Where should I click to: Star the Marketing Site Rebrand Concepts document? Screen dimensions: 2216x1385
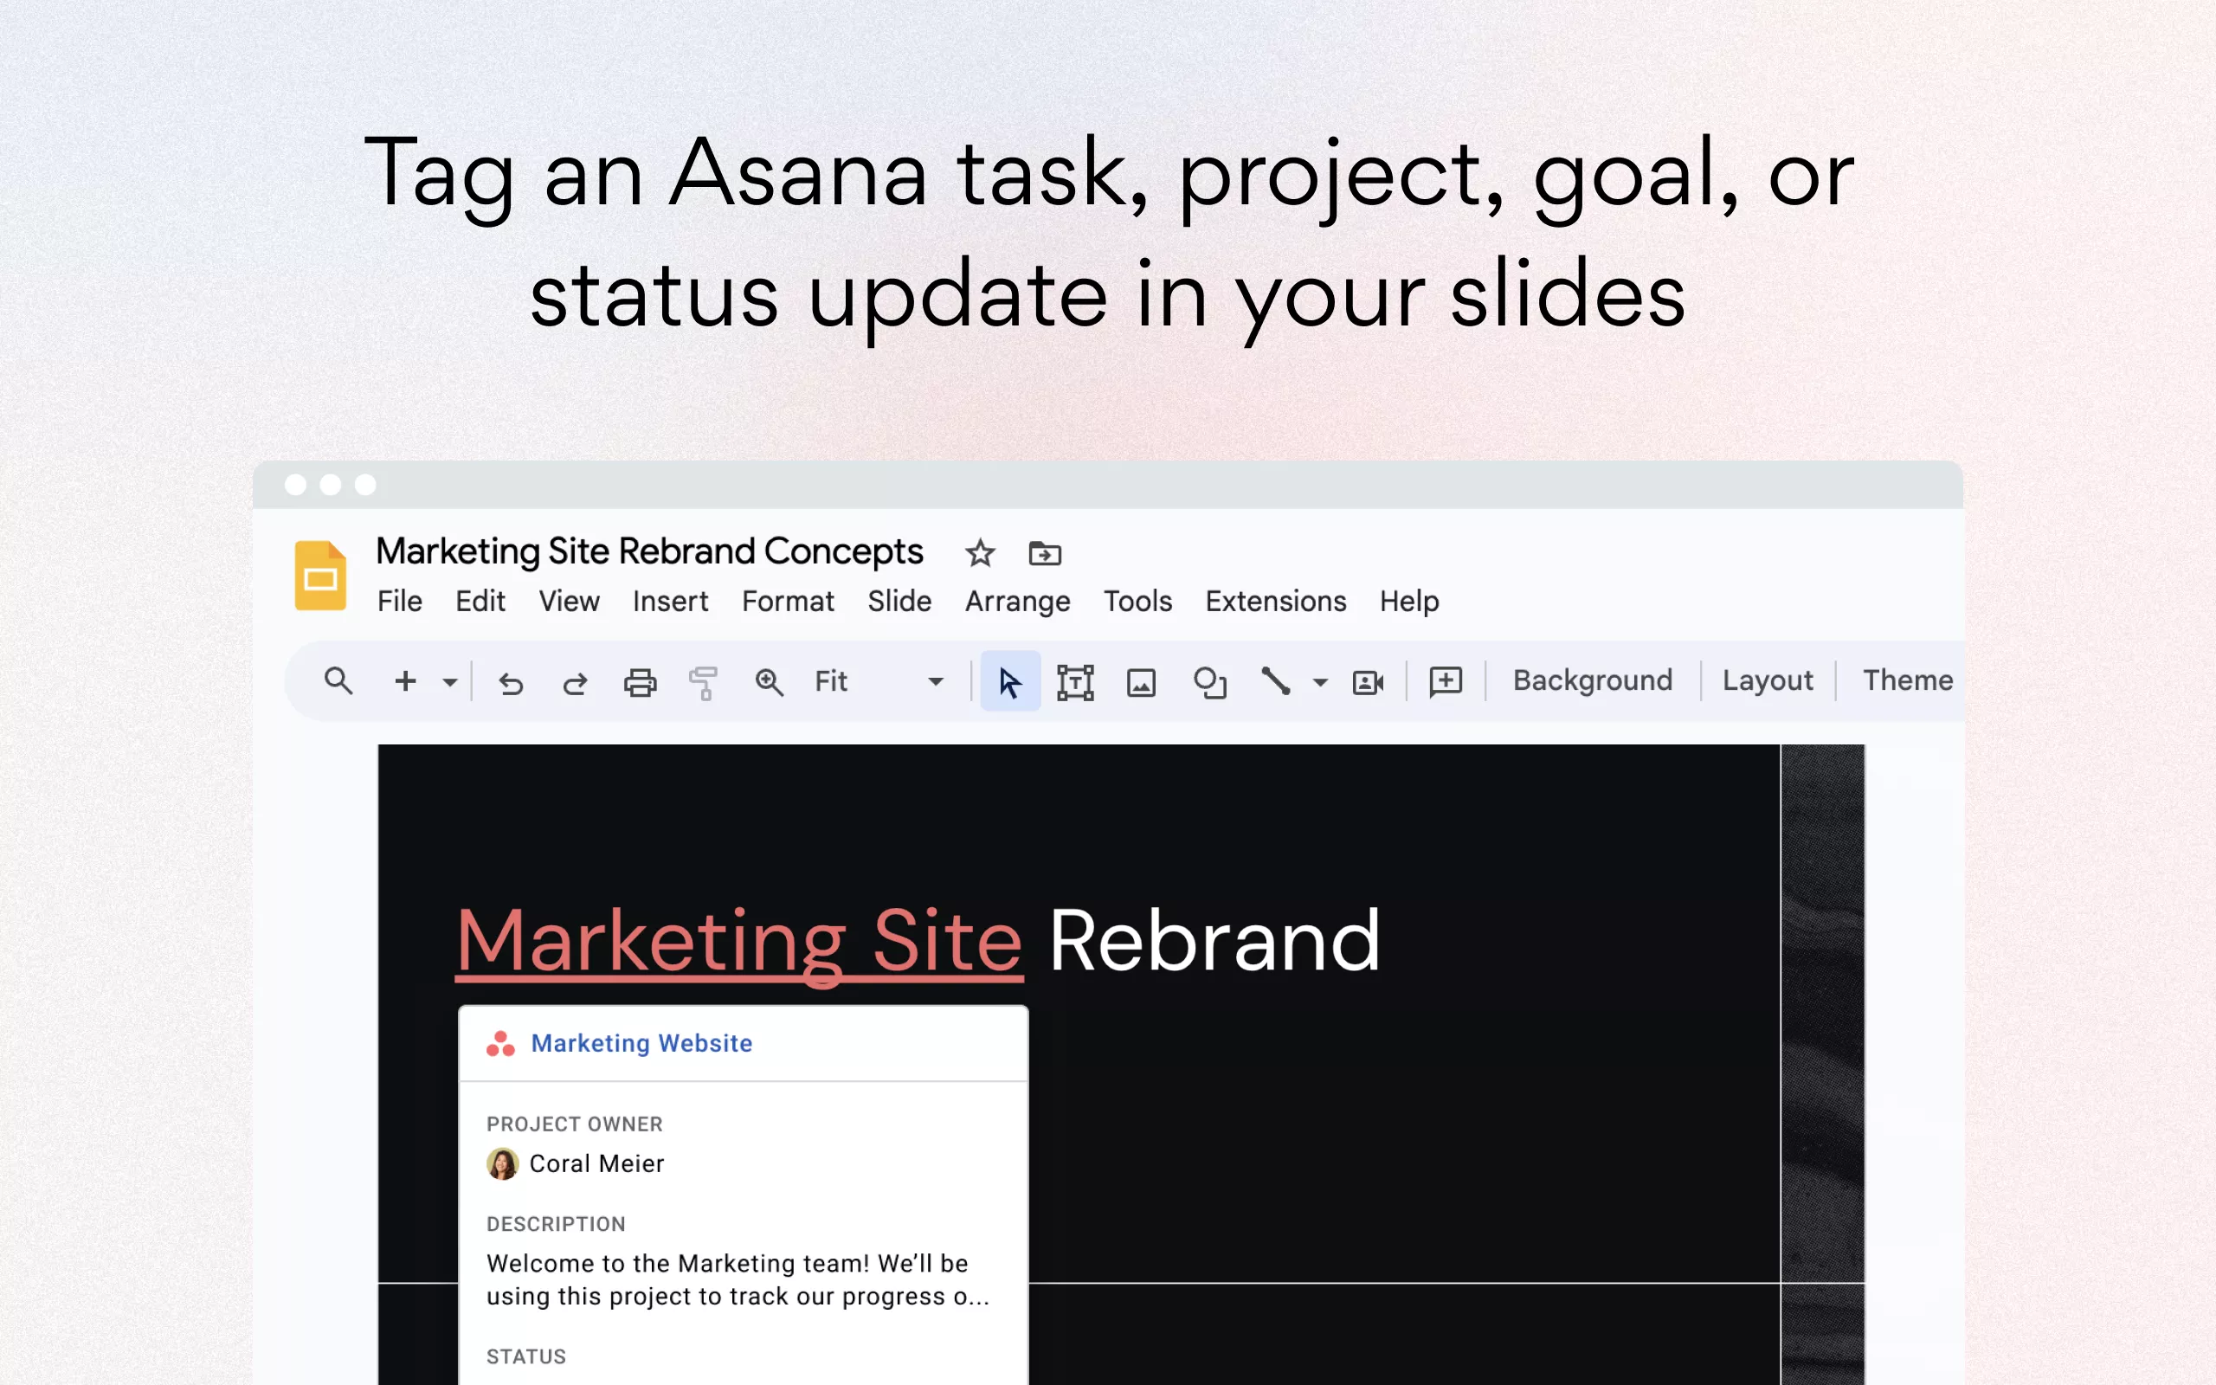[x=980, y=553]
